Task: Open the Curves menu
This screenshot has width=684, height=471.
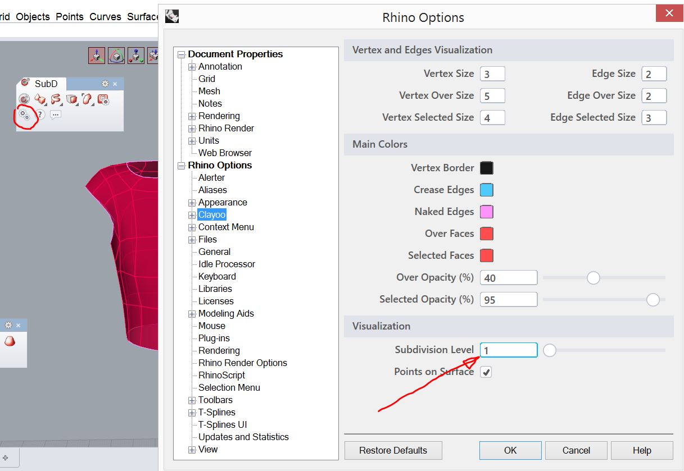Action: 105,17
